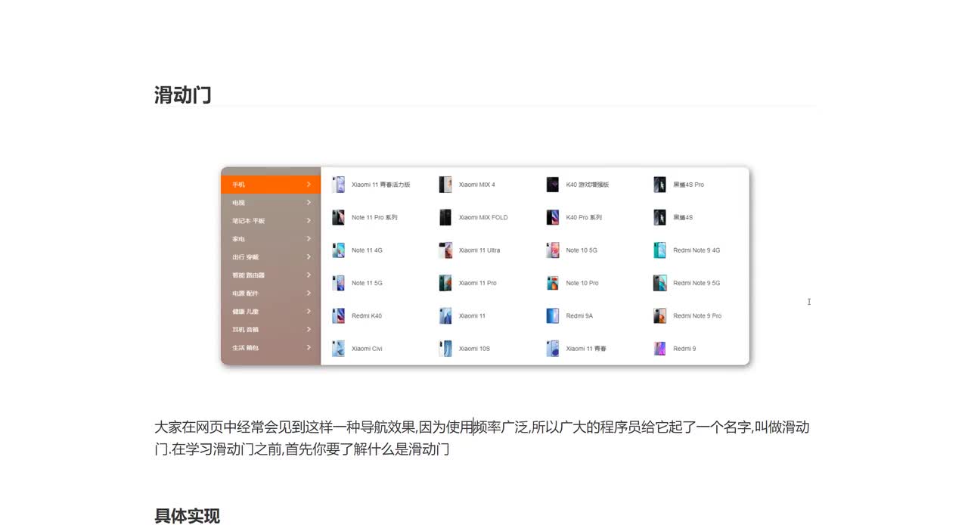
Task: Click the 黑鲨4S Pro phone thumbnail
Action: click(x=660, y=185)
